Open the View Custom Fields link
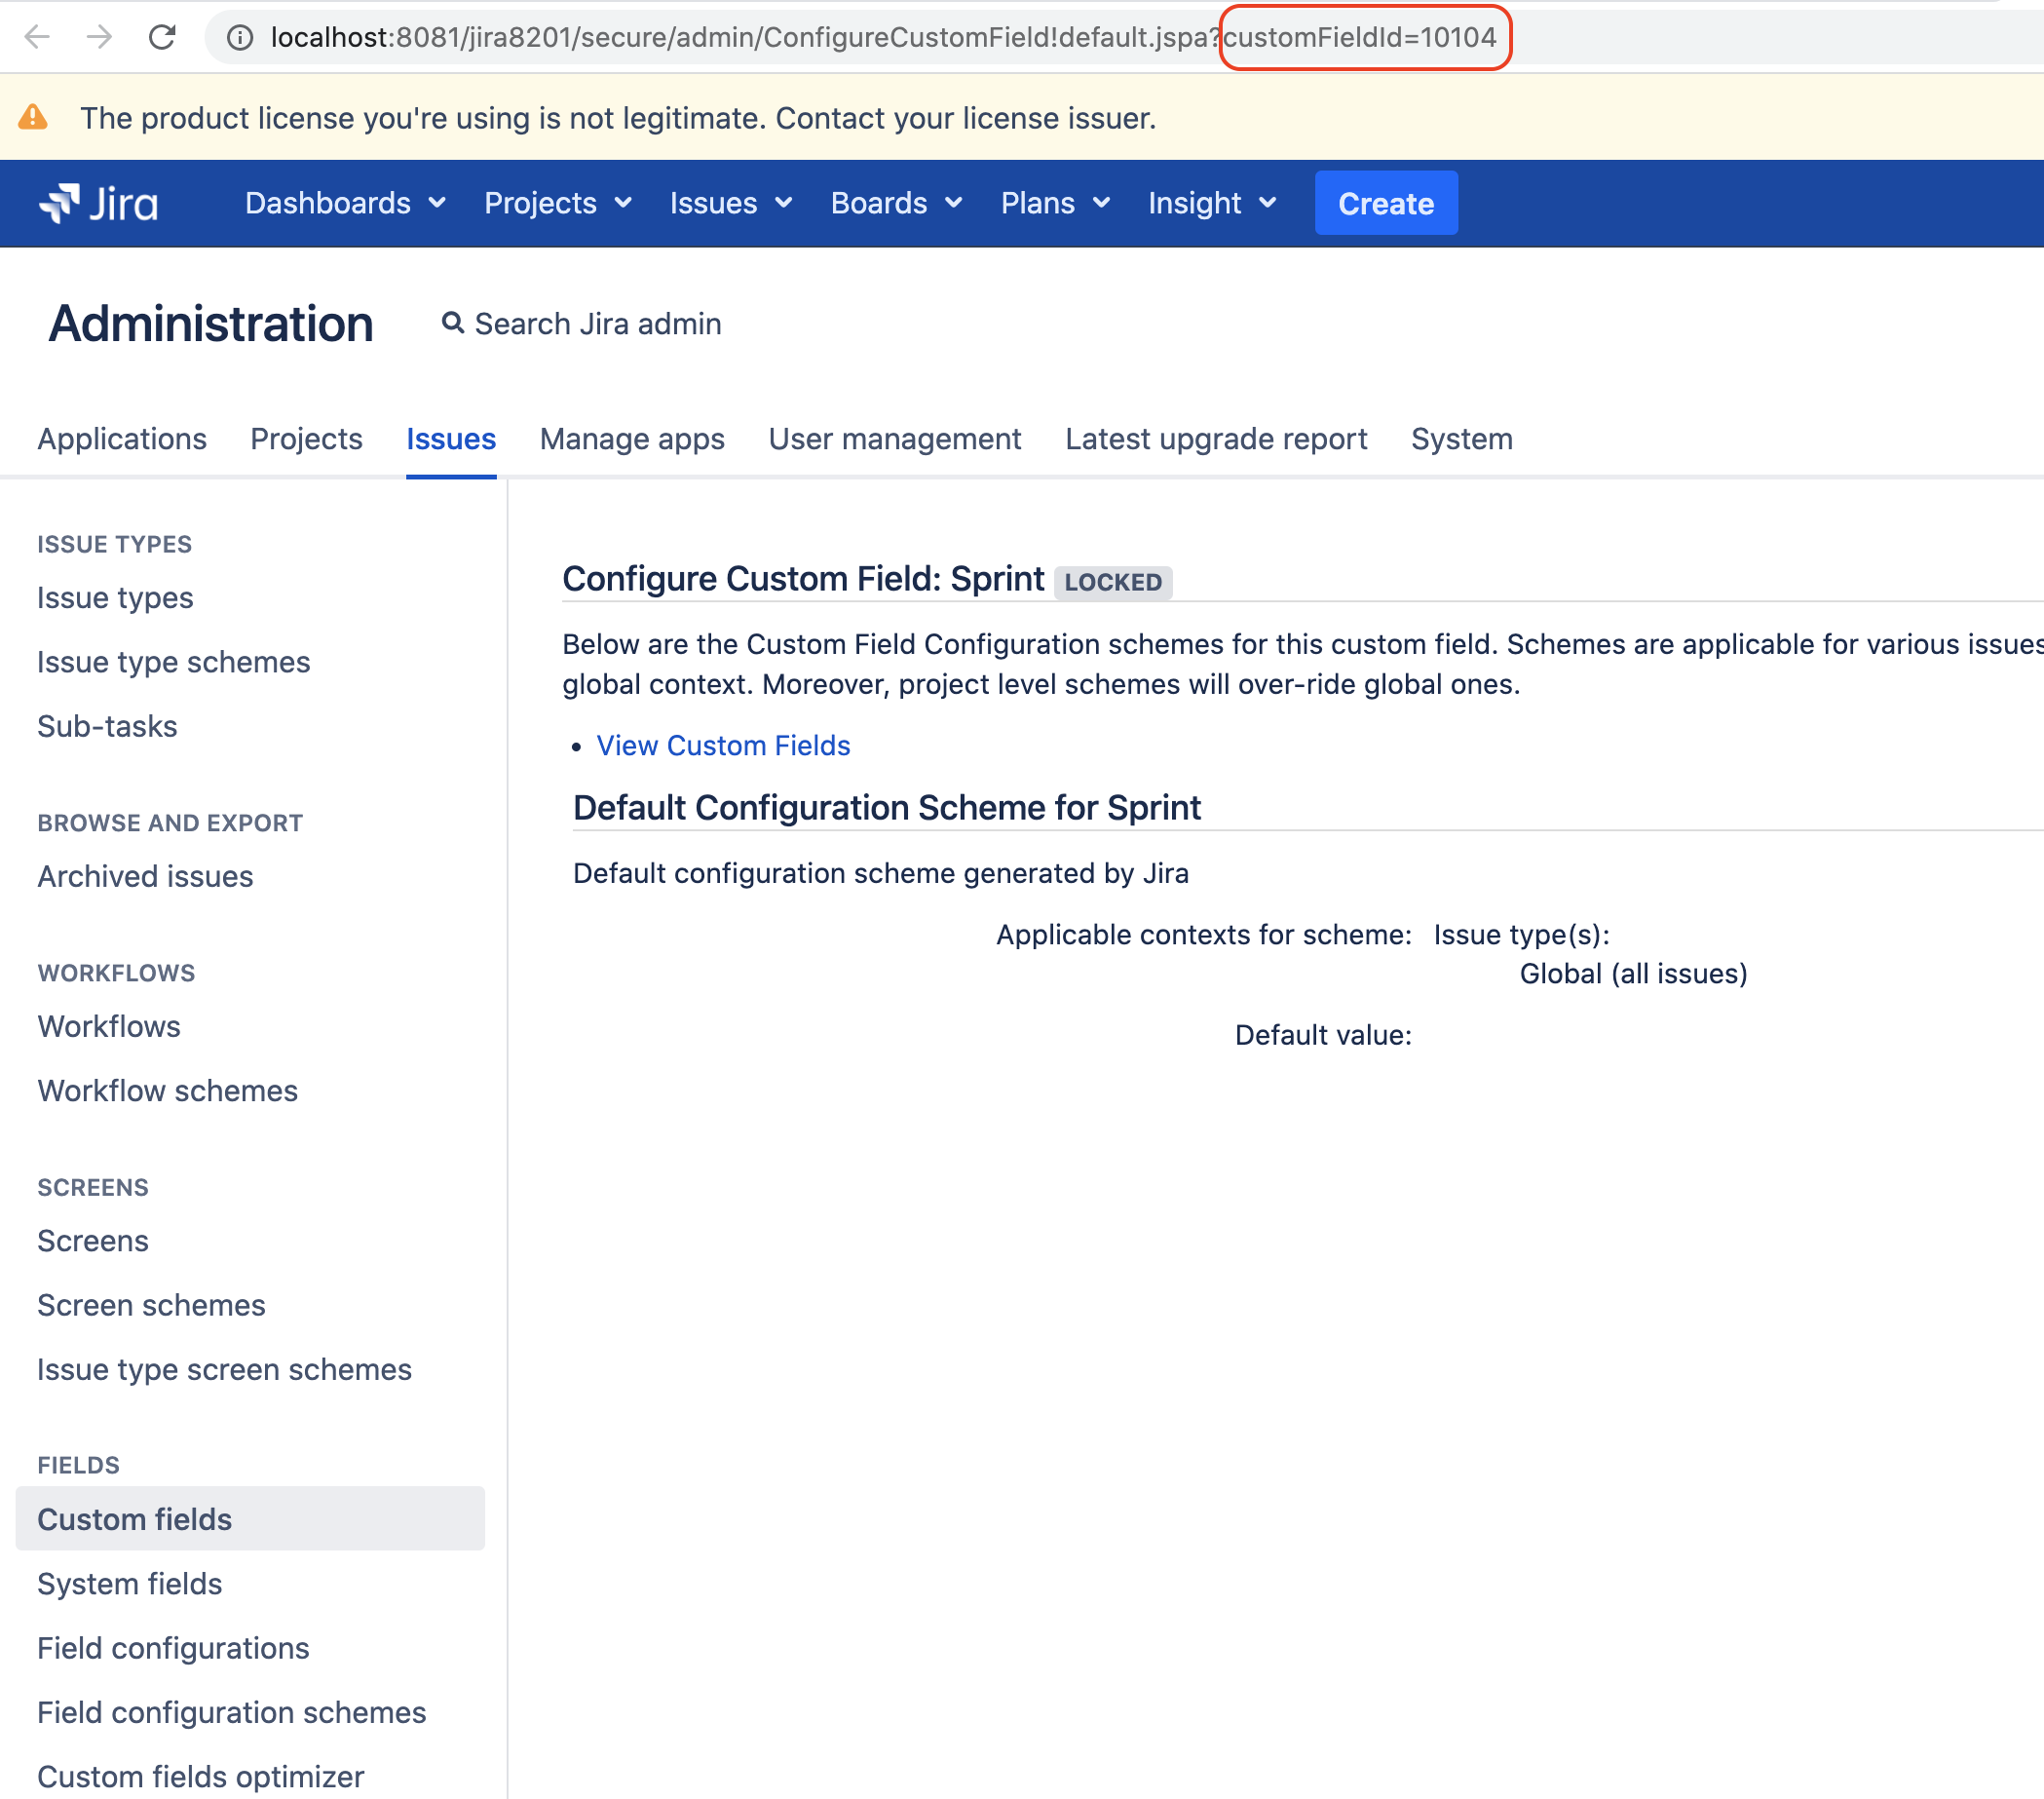Viewport: 2044px width, 1799px height. tap(723, 746)
